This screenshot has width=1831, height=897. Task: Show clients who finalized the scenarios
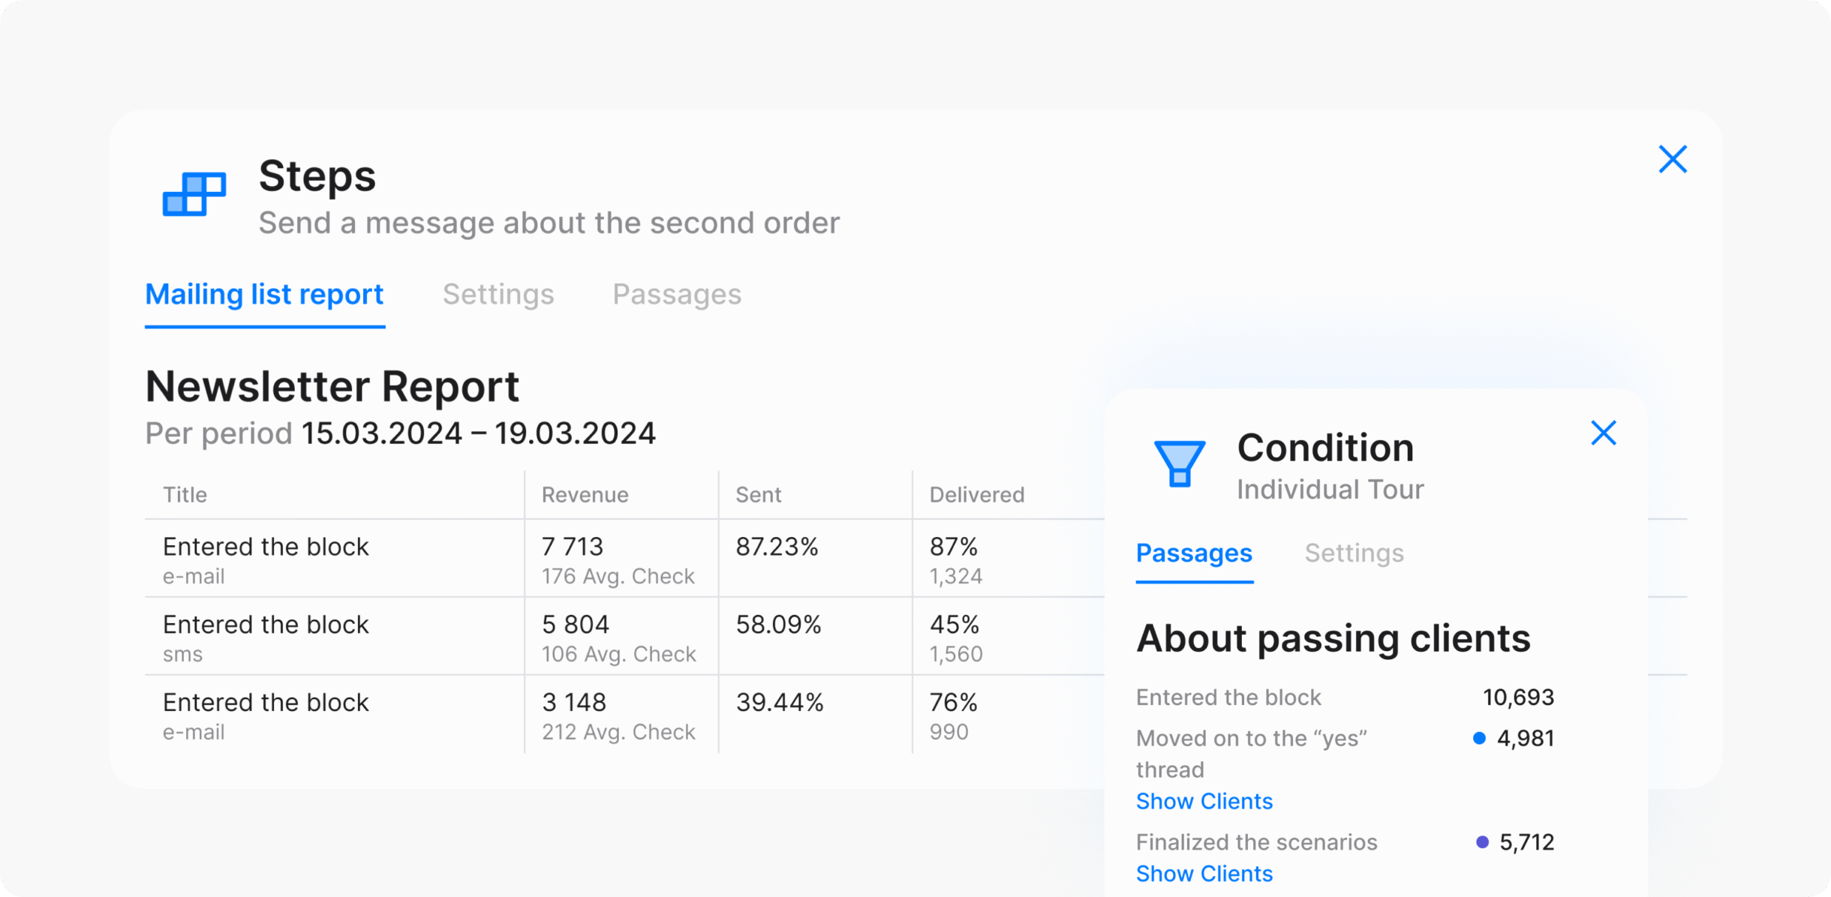1204,874
